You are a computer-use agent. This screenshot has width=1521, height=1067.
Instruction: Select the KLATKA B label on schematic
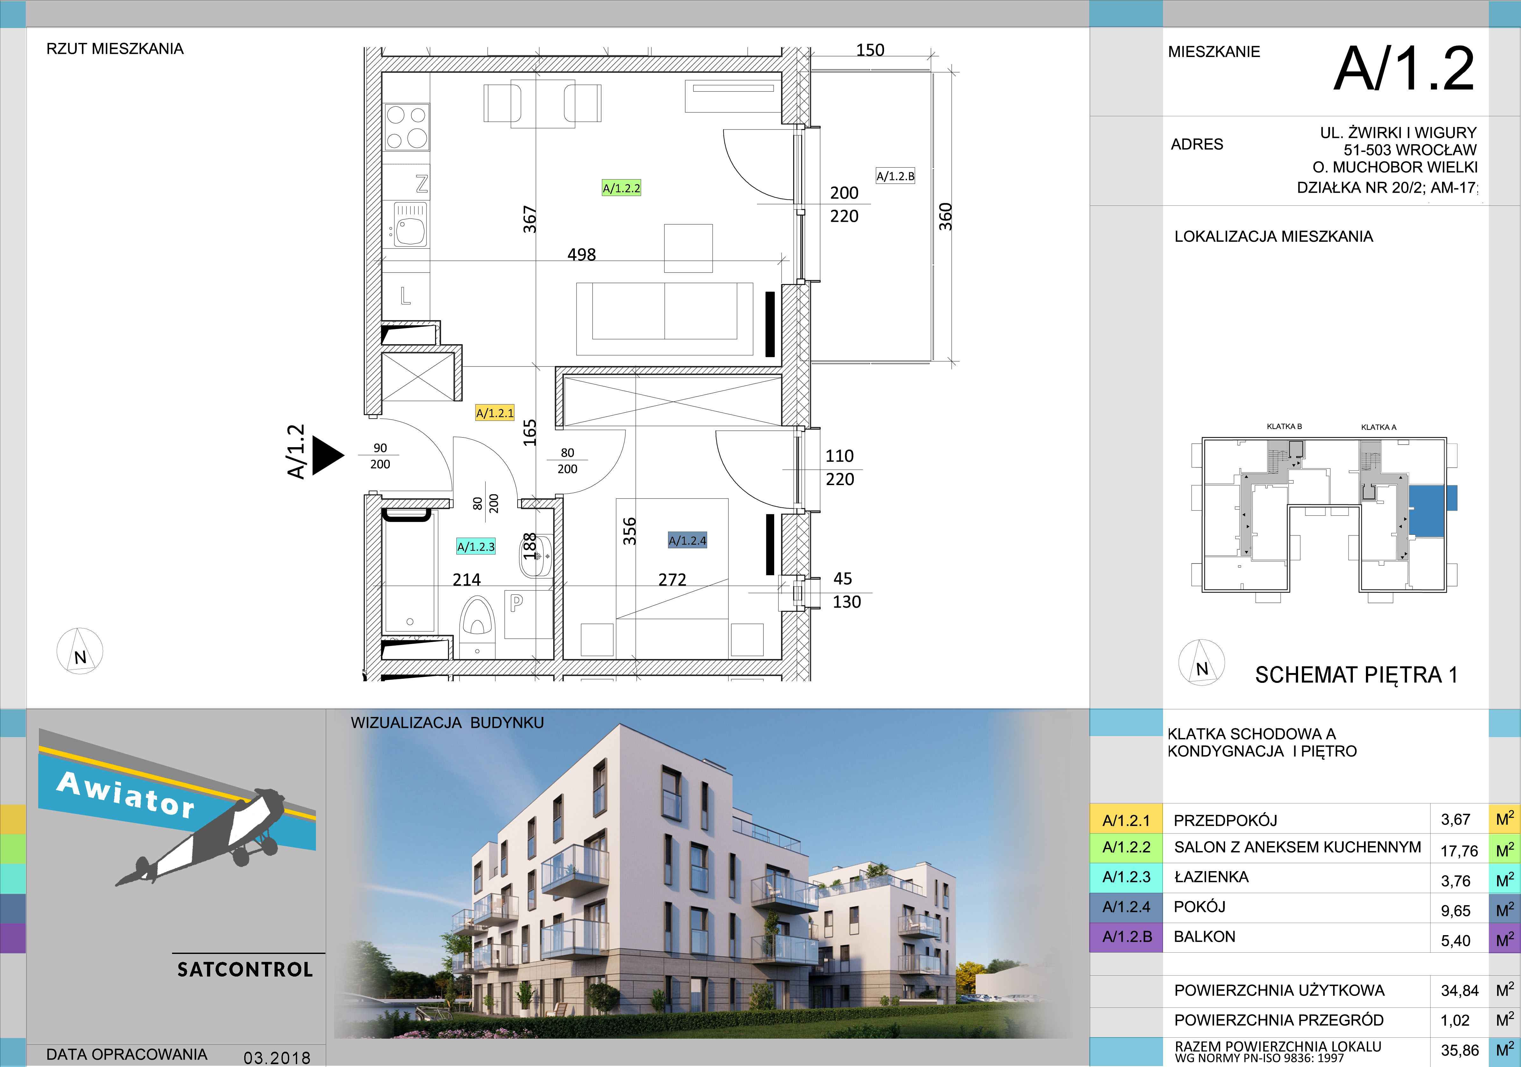pos(1284,426)
